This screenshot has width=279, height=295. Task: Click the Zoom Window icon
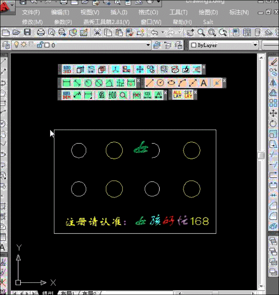tap(212, 32)
